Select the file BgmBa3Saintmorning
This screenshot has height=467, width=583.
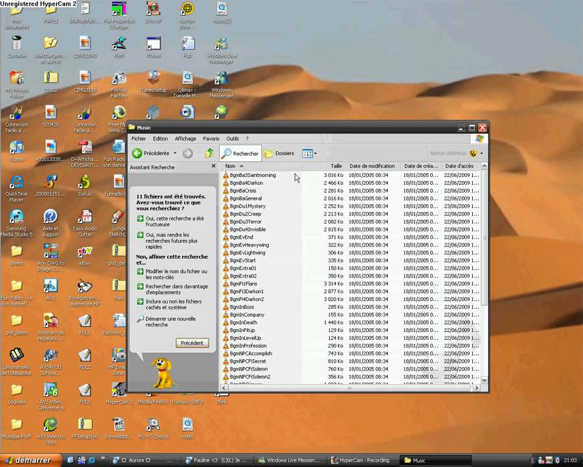(253, 175)
